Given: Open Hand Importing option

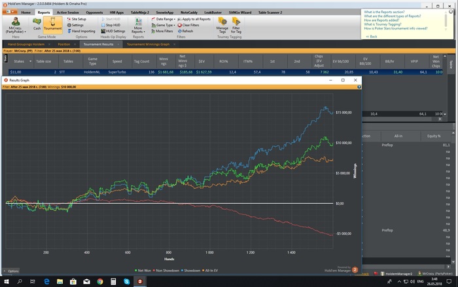Looking at the screenshot, I should [81, 31].
